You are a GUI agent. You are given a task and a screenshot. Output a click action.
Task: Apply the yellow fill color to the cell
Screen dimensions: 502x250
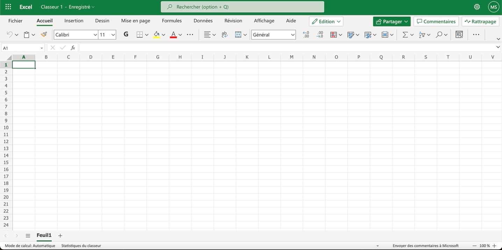coord(156,35)
